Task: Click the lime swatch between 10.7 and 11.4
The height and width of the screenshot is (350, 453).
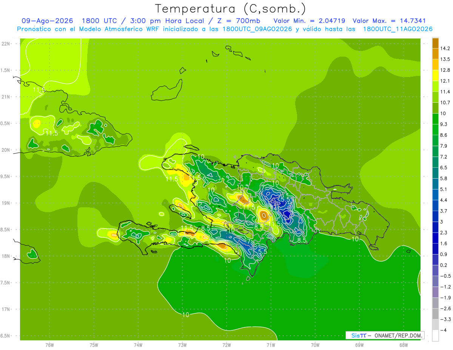Action: pos(435,97)
